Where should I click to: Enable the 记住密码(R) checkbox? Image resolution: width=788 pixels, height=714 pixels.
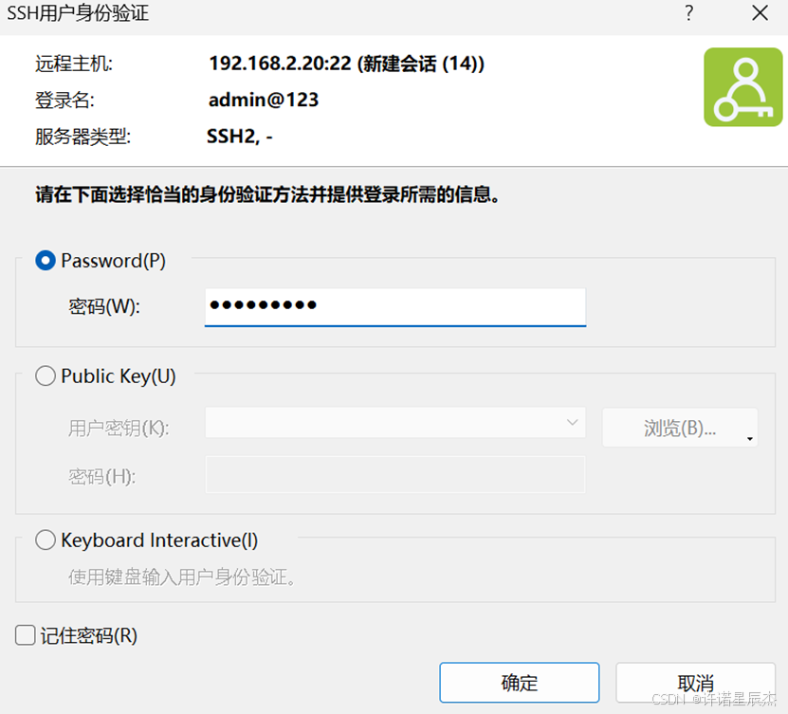click(x=25, y=635)
